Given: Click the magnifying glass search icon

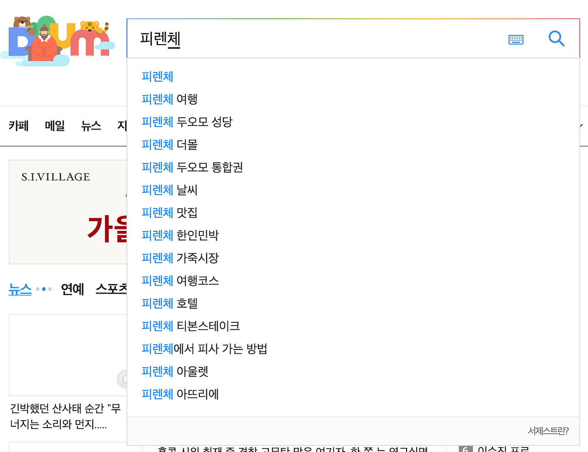Looking at the screenshot, I should (x=556, y=39).
